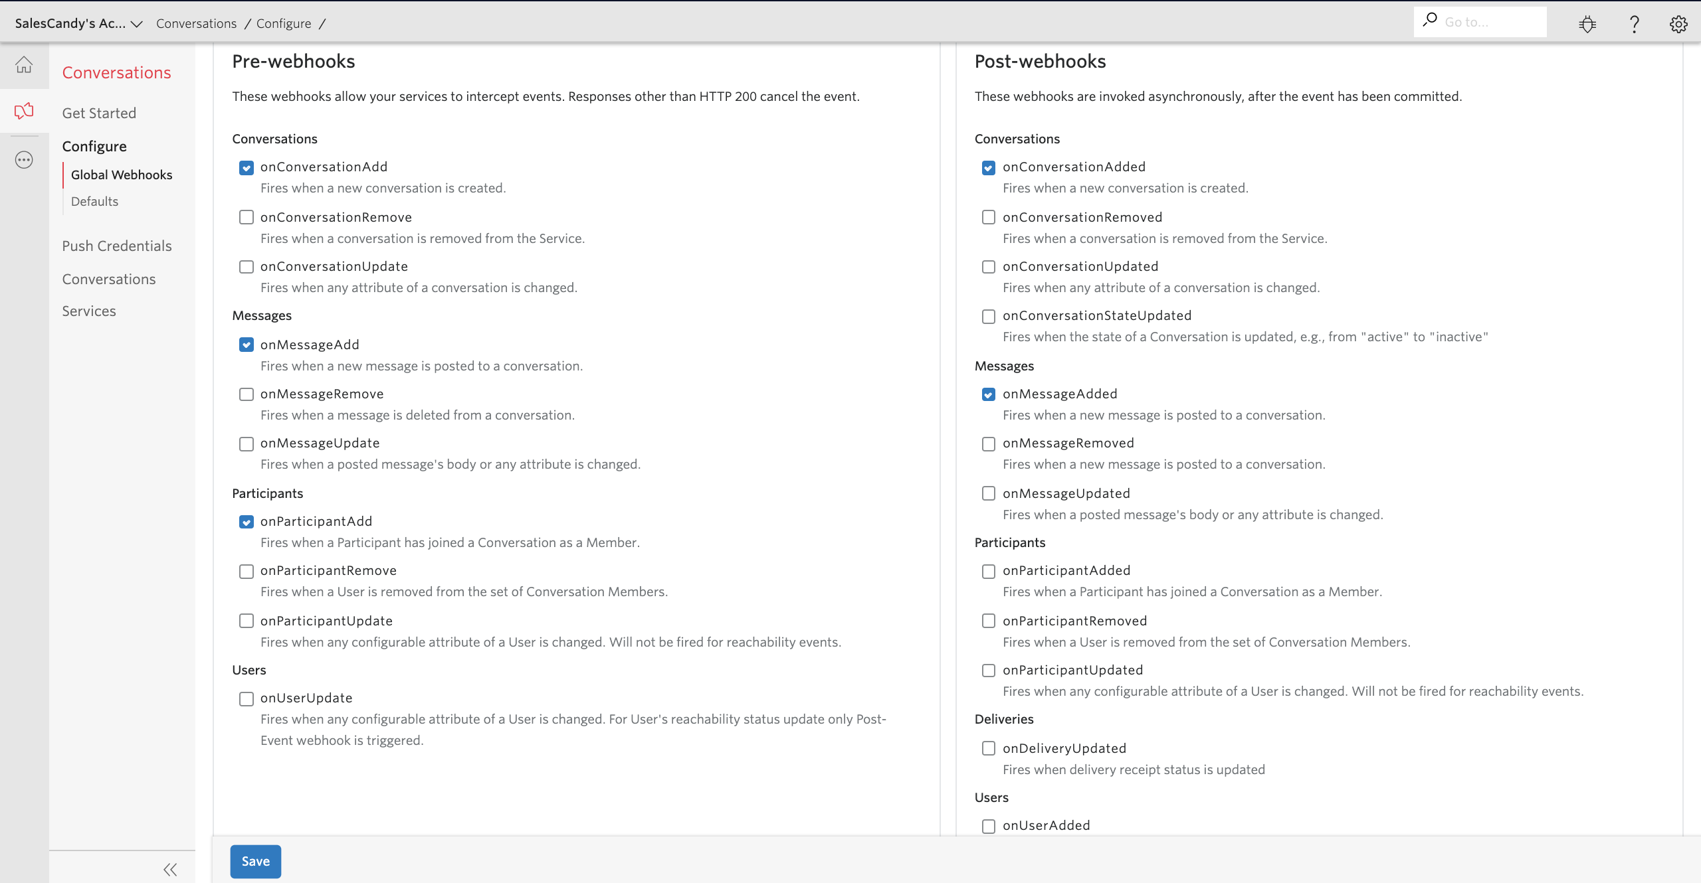This screenshot has width=1701, height=883.
Task: Enable the onDeliveryUpdated post-webhook
Action: tap(989, 748)
